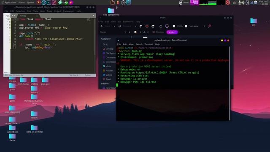Open Selection menu in Sublime Text
The height and width of the screenshot is (152, 270).
coord(21,11)
